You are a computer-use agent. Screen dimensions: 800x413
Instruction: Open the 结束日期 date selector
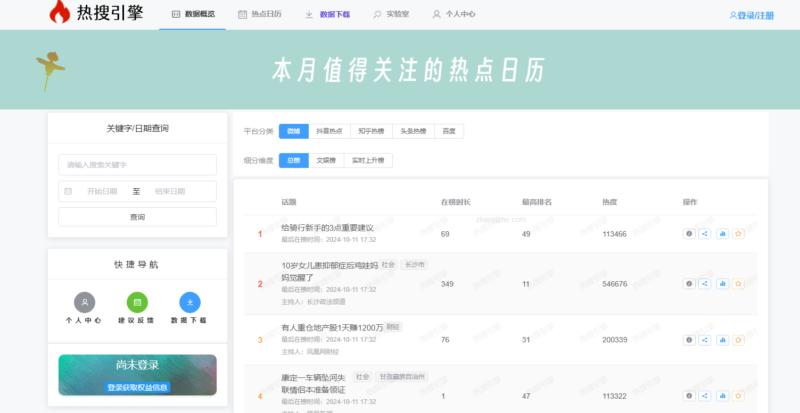169,191
